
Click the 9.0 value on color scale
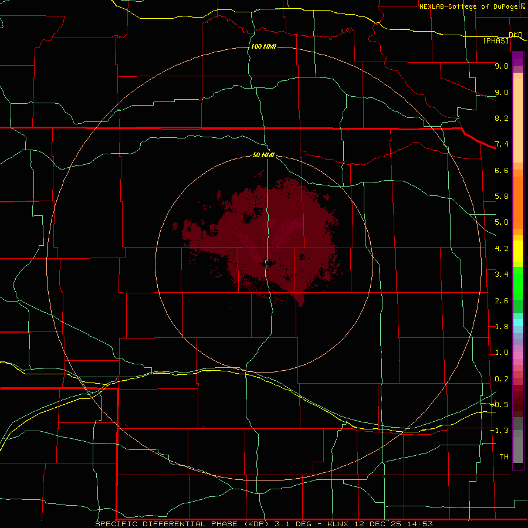(x=502, y=92)
